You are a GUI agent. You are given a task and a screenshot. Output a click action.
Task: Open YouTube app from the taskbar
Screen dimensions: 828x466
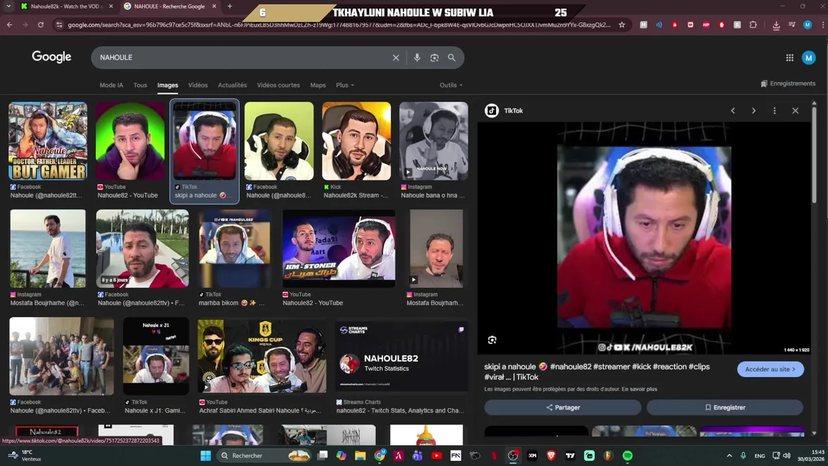tap(437, 456)
